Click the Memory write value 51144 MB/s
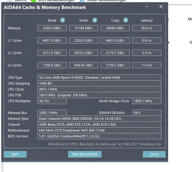This screenshot has width=192, height=172. tap(84, 28)
